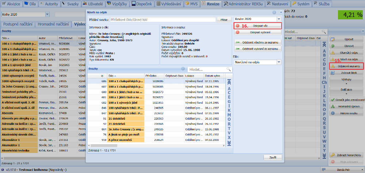Click letter K in dialog alphabet index
The width and height of the screenshot is (365, 173).
tap(229, 110)
